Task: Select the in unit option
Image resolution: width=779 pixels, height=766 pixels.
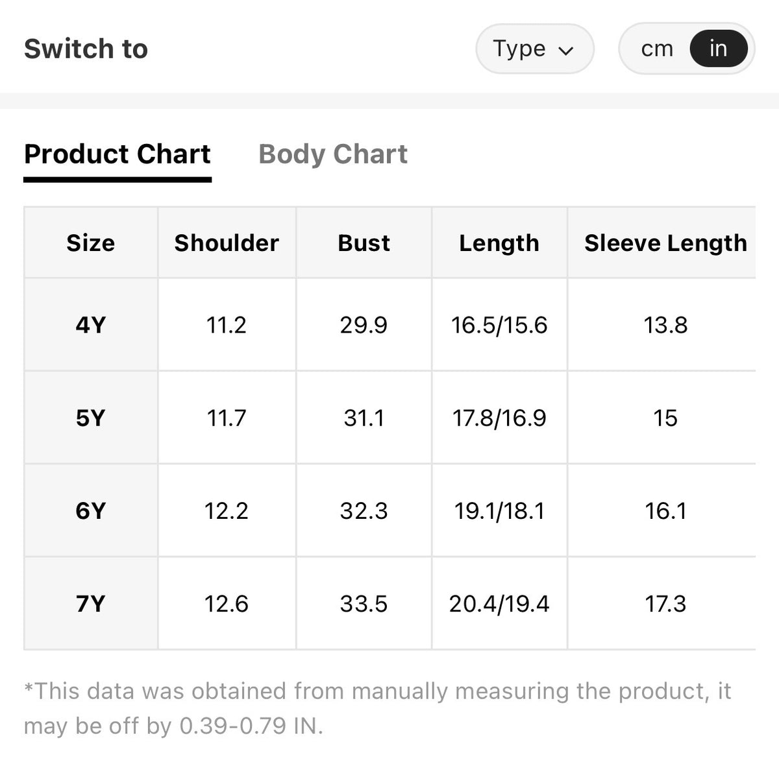Action: [x=718, y=49]
